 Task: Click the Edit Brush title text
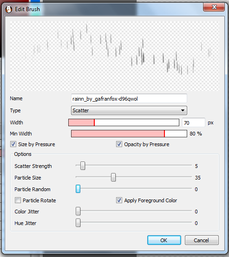pos(27,9)
